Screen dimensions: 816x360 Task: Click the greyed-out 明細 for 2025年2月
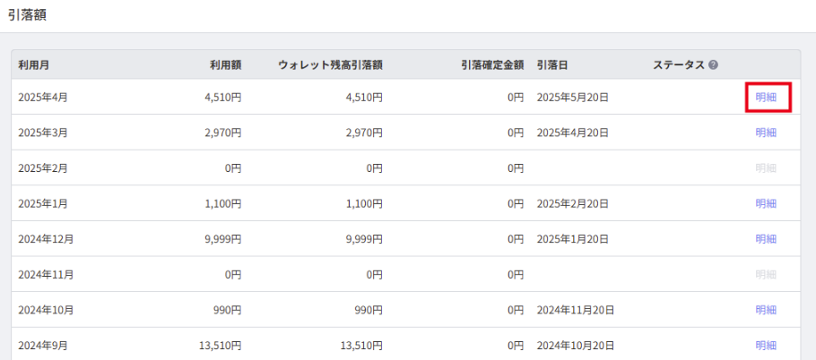[x=766, y=167]
